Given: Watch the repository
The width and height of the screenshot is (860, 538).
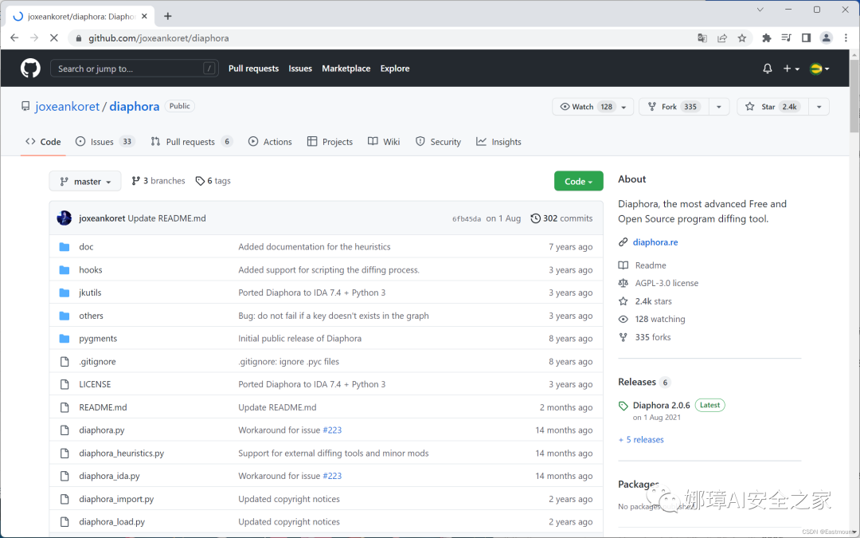Looking at the screenshot, I should click(584, 107).
